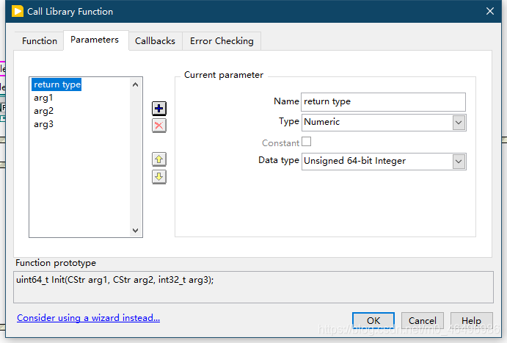Click parameter list scroll up arrow
507x343 pixels.
point(136,84)
